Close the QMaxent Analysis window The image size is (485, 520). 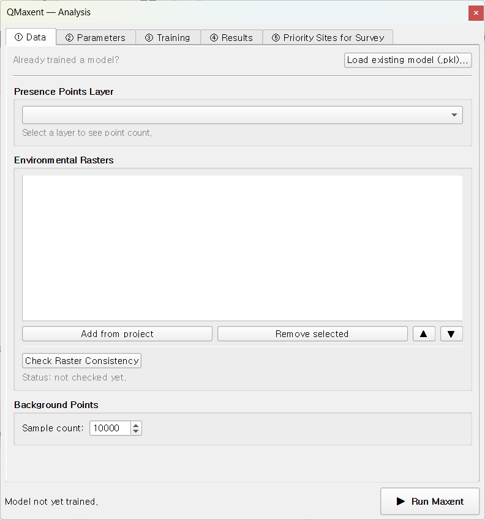(476, 13)
